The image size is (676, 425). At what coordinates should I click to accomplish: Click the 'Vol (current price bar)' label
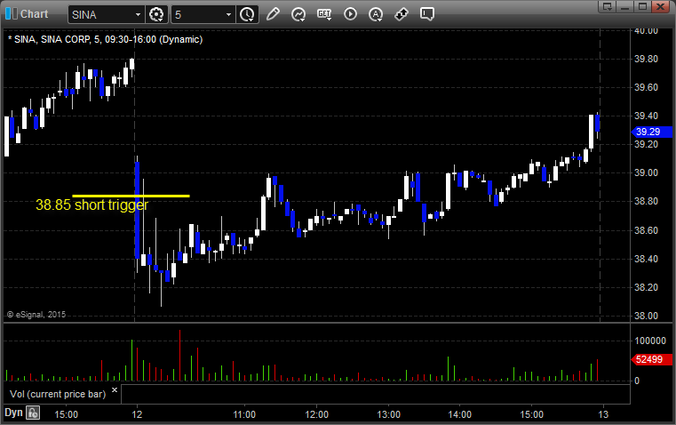(x=58, y=394)
